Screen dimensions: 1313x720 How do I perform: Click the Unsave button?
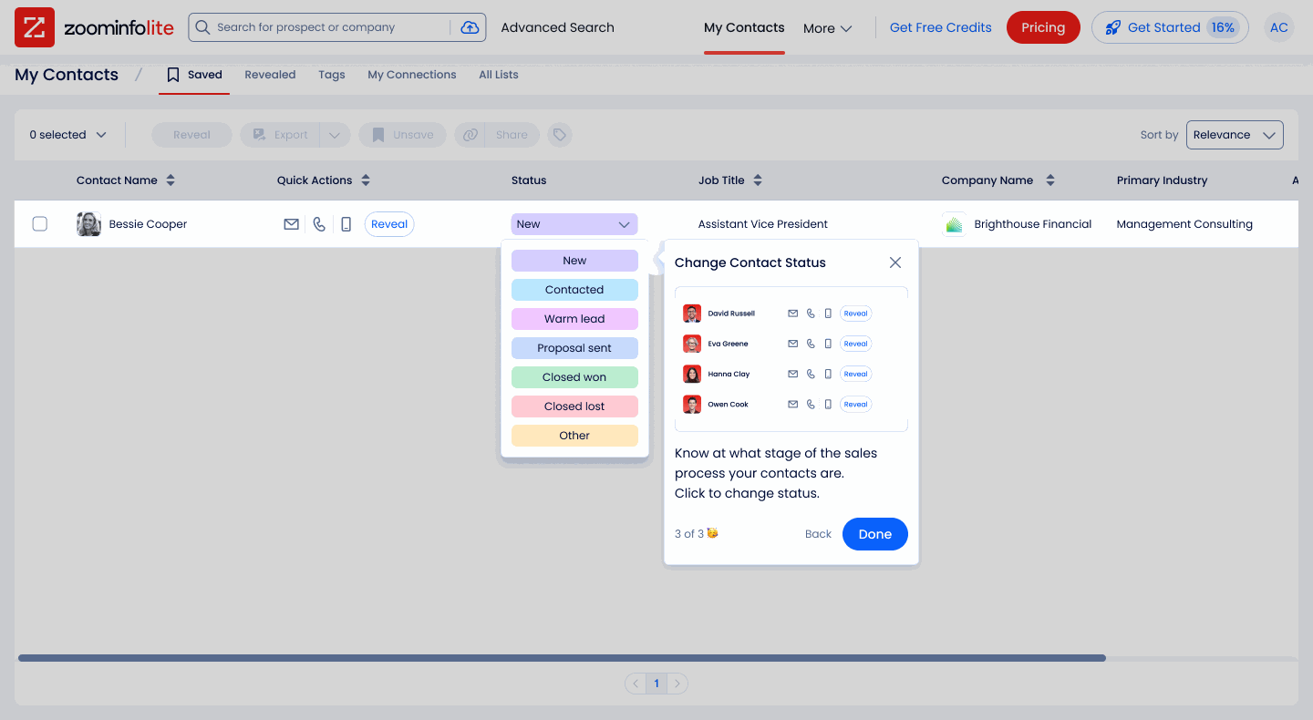coord(402,135)
